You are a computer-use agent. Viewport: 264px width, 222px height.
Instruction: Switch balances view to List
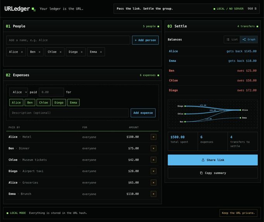(x=232, y=40)
